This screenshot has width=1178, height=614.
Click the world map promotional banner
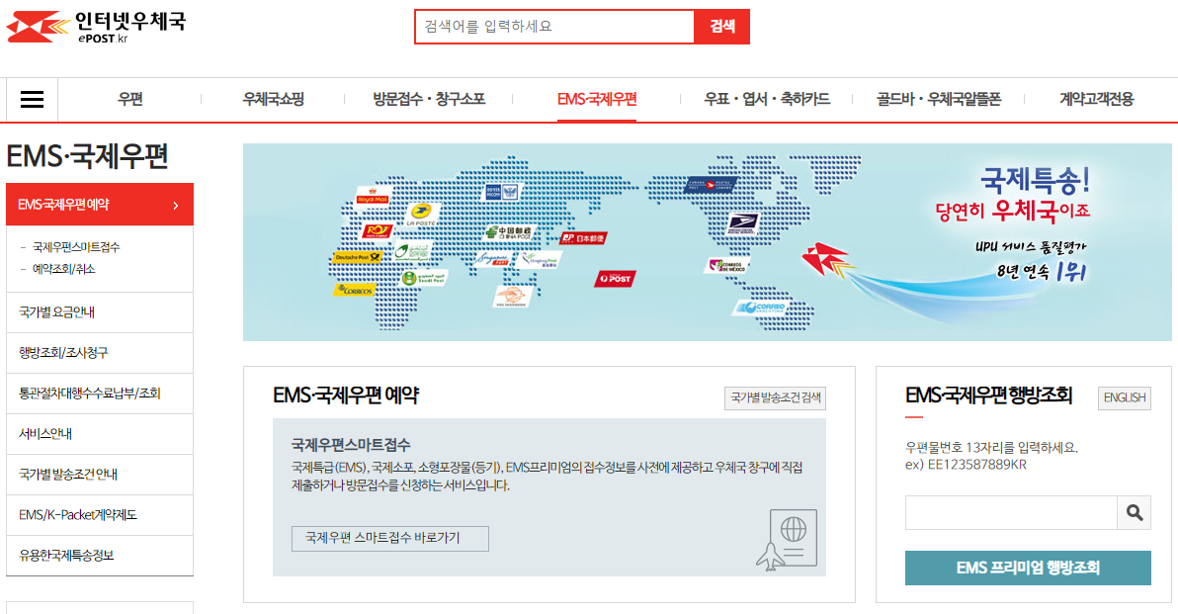click(707, 242)
